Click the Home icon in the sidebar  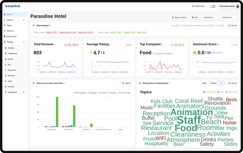point(5,15)
